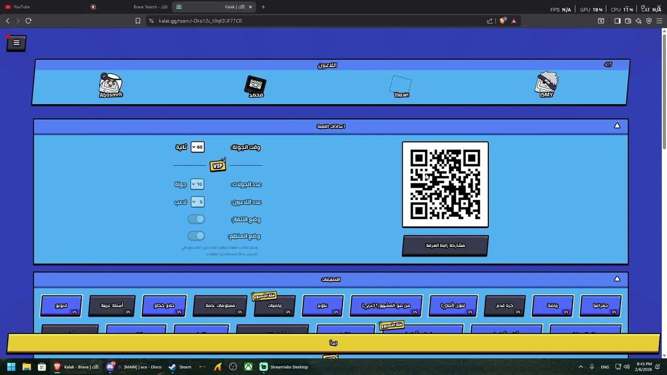Toggle the TV mode switch (وضع التلفاز)
The image size is (667, 375).
click(x=196, y=219)
